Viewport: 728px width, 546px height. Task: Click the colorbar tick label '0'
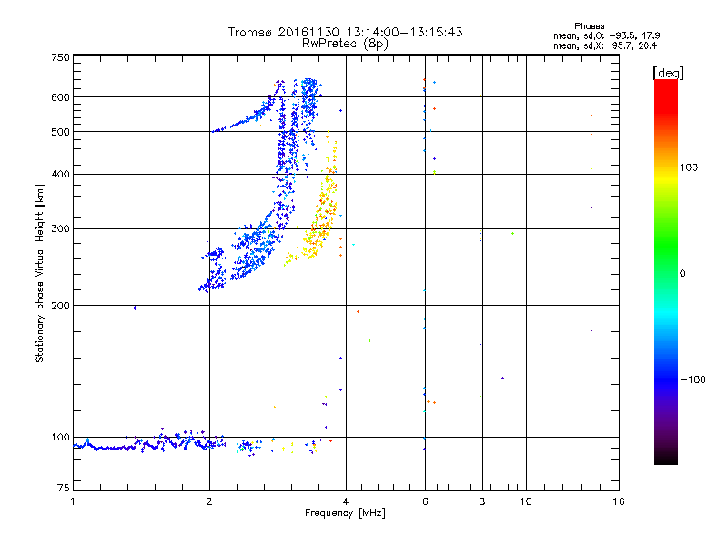pyautogui.click(x=682, y=273)
